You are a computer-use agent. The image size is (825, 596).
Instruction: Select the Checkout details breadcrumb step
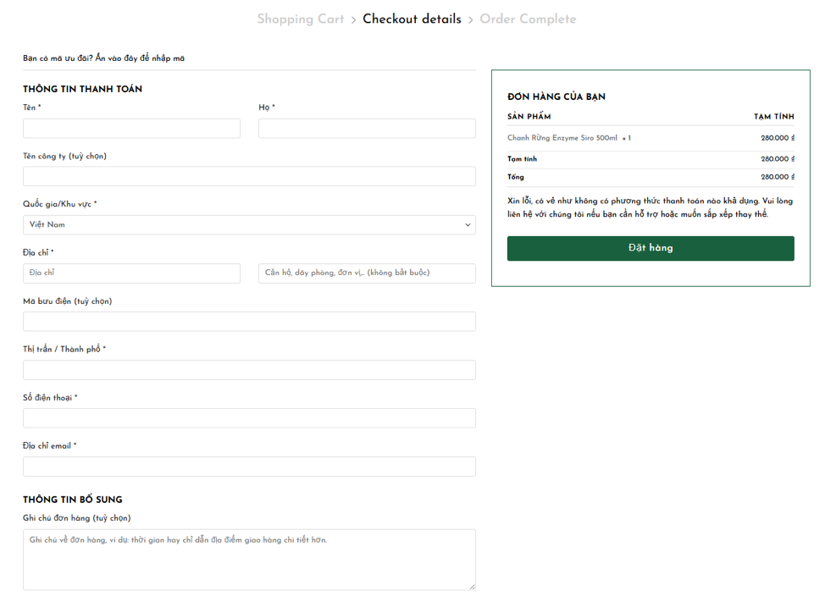[412, 19]
